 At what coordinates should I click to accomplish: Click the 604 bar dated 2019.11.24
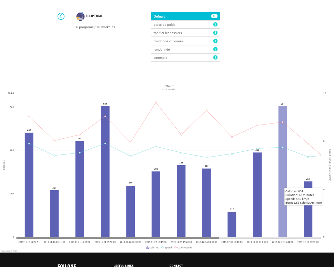click(x=105, y=172)
